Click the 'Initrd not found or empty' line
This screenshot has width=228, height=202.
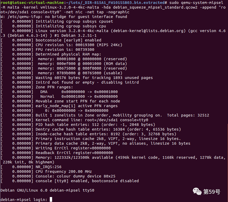tap(70, 82)
